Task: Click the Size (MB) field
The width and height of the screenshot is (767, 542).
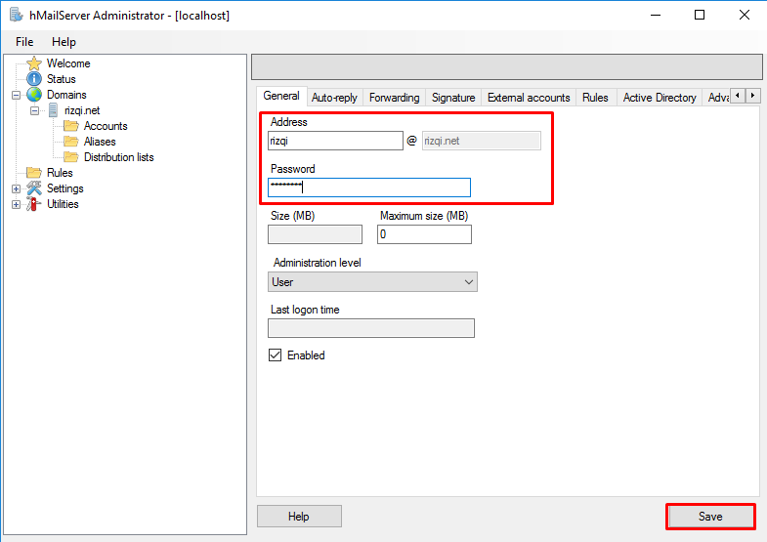Action: coord(315,234)
